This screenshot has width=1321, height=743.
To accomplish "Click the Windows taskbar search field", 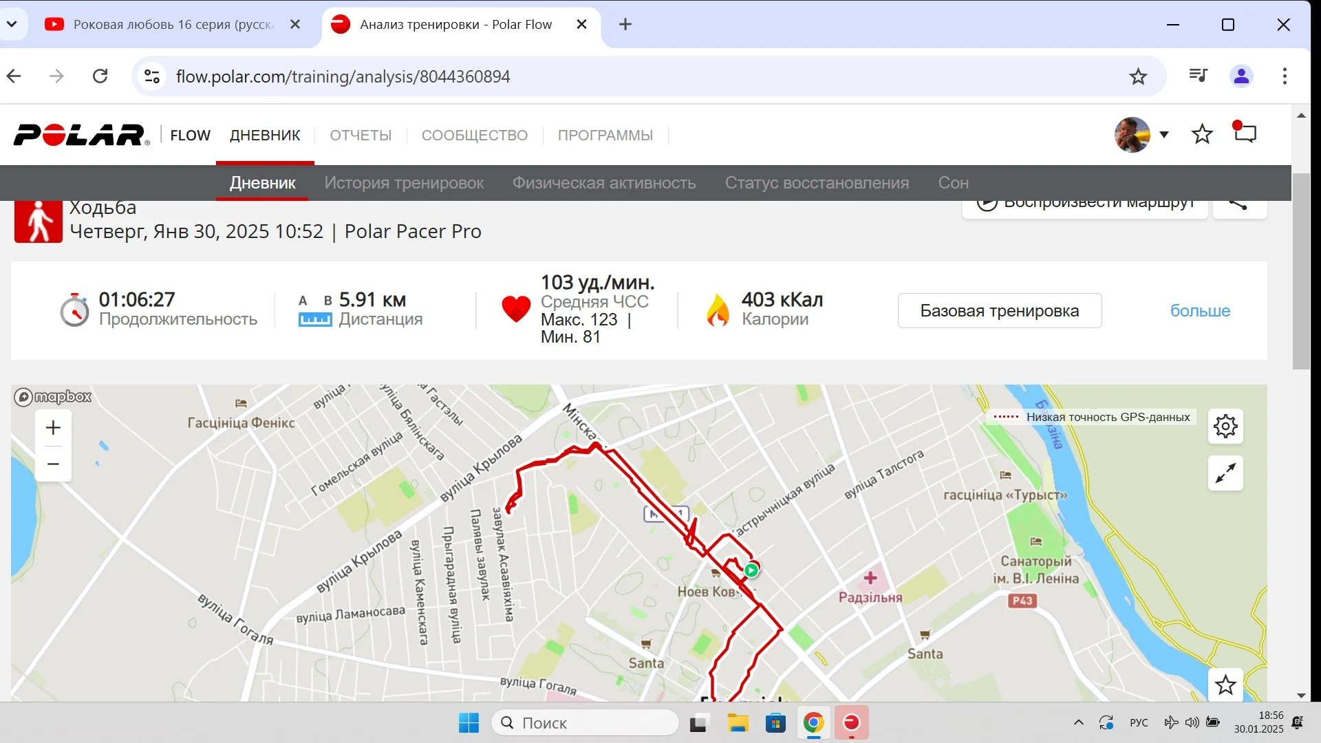I will 586,723.
